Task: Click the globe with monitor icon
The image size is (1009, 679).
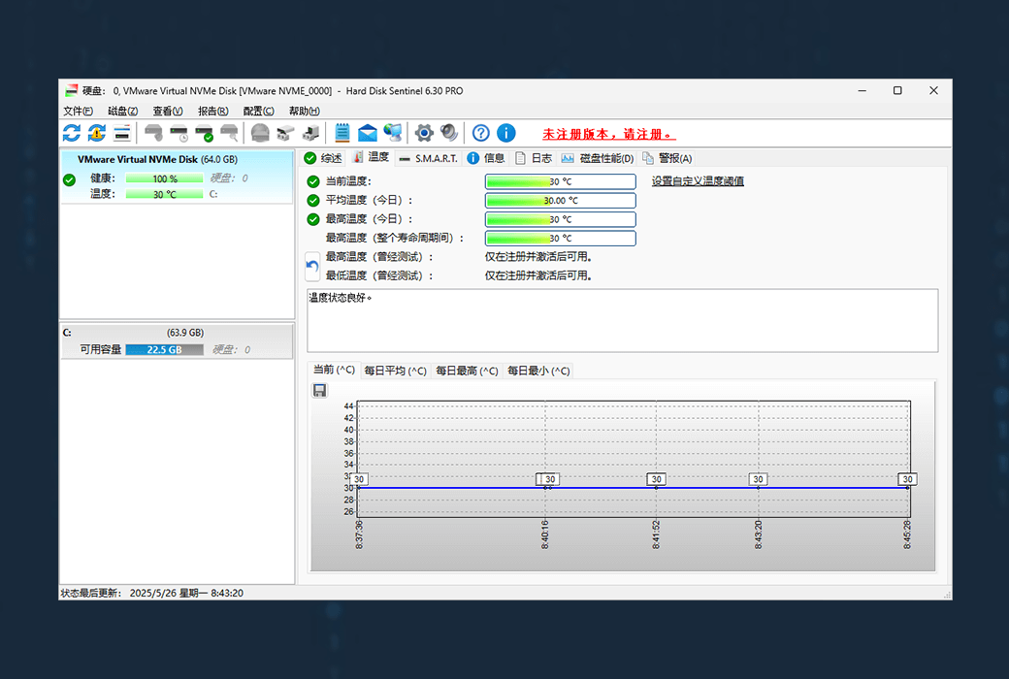Action: pyautogui.click(x=393, y=133)
